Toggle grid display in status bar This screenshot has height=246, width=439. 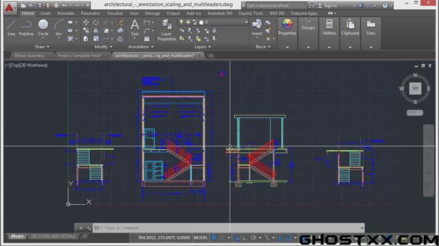214,237
